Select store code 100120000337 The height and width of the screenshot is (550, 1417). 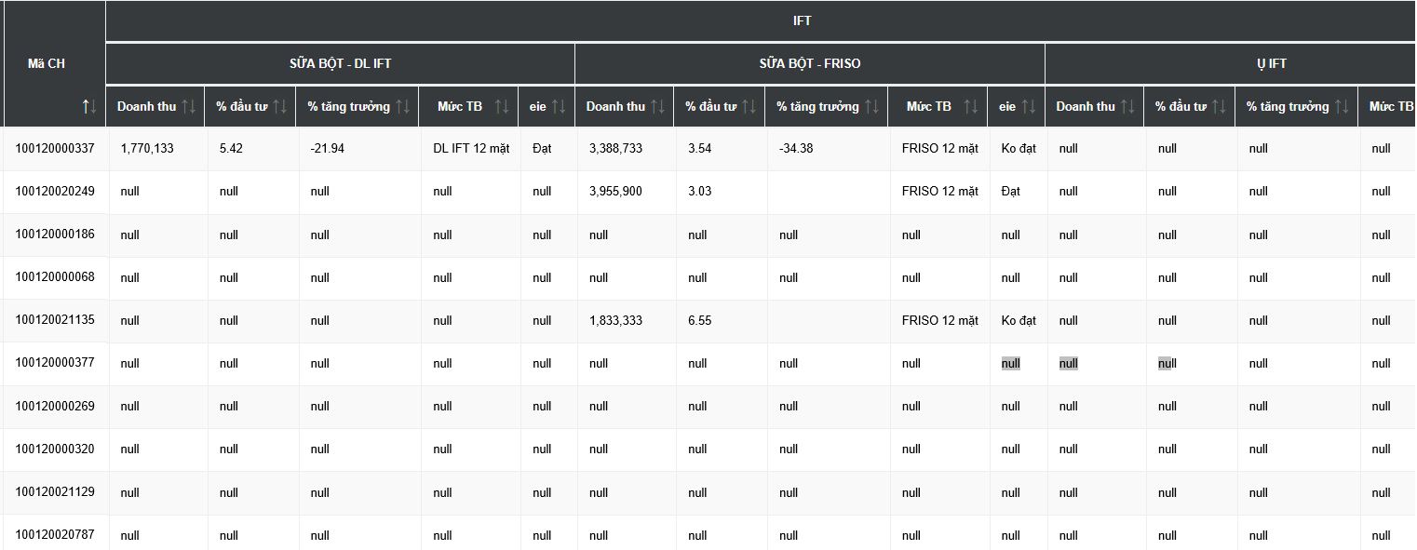[55, 148]
